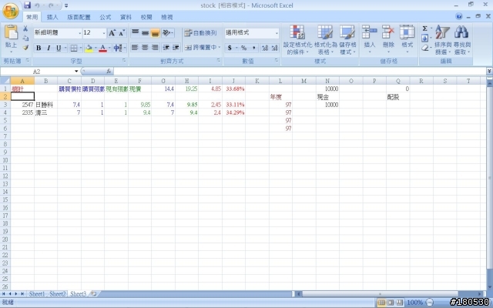
Task: Click merge and center button
Action: coord(200,48)
